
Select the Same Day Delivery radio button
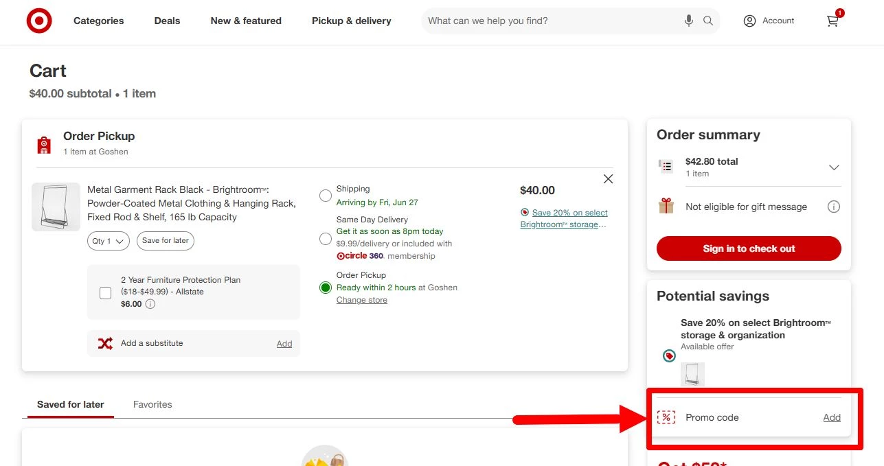coord(325,239)
